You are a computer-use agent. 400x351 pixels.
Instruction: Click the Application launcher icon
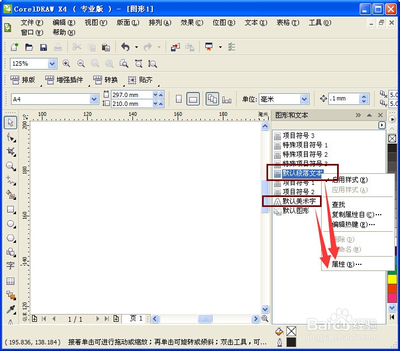pyautogui.click(x=209, y=47)
